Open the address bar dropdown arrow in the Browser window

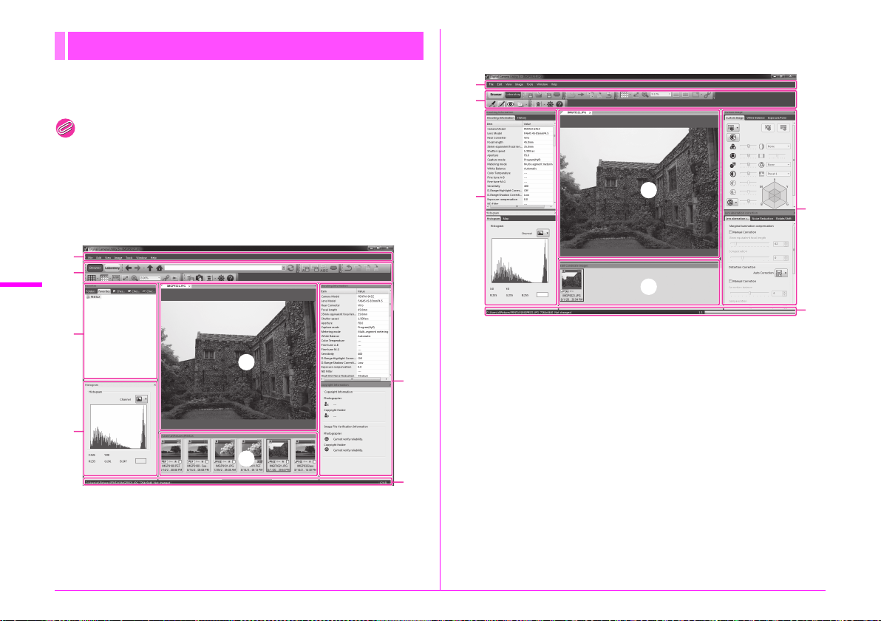click(x=283, y=268)
